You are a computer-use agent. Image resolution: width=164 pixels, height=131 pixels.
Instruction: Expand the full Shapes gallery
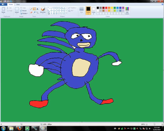[67, 13]
